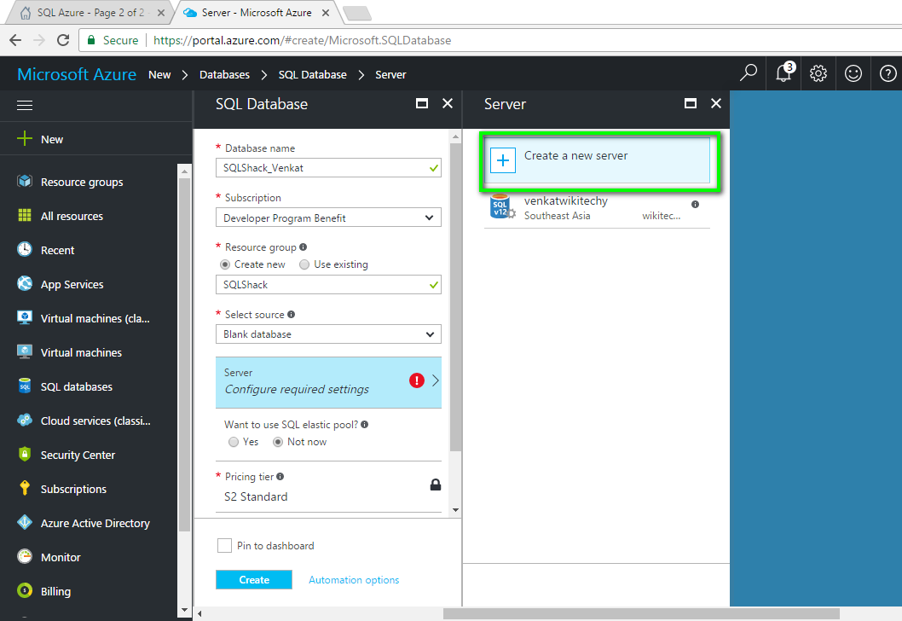
Task: Click the SQL databases cylinder icon
Action: tap(25, 386)
